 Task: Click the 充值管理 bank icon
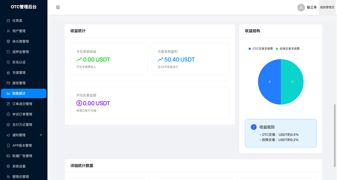tap(8, 73)
